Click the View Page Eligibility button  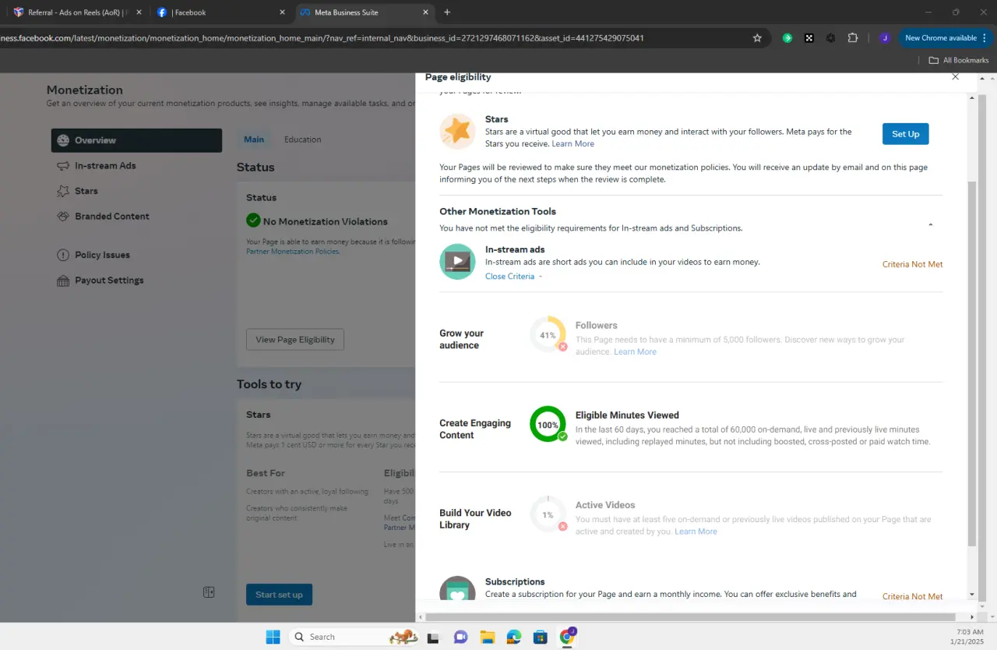(x=295, y=340)
